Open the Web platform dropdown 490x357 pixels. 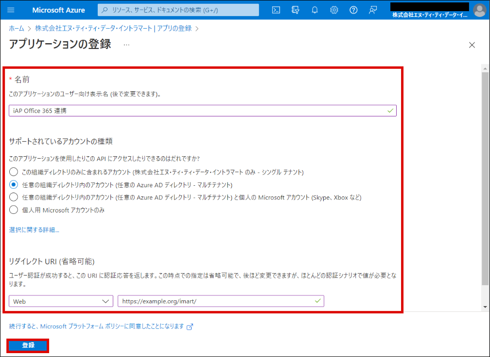(61, 301)
